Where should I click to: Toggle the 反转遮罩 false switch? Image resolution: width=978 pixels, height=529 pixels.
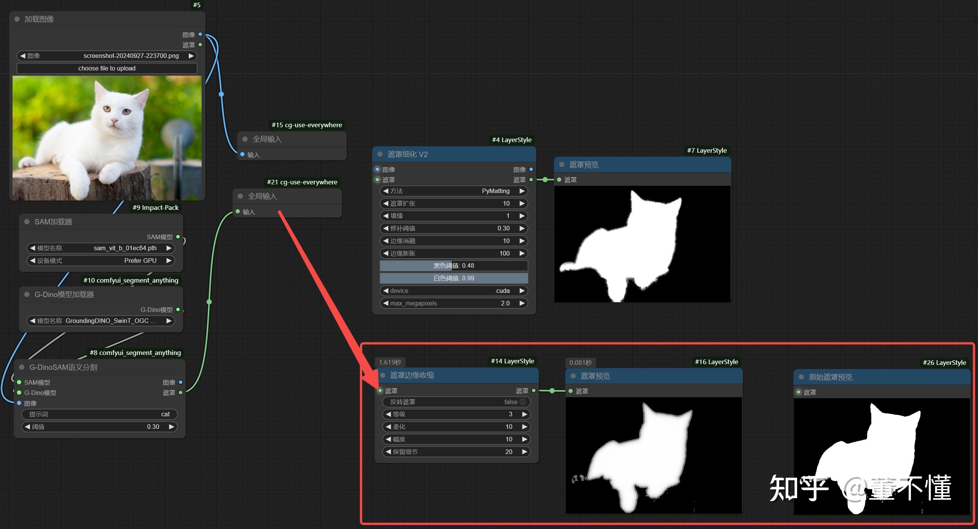523,402
